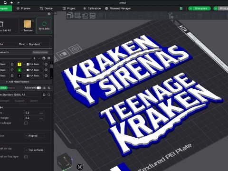Click the Standard @BBL A1 process preset field
The width and height of the screenshot is (228, 171).
coord(20,95)
